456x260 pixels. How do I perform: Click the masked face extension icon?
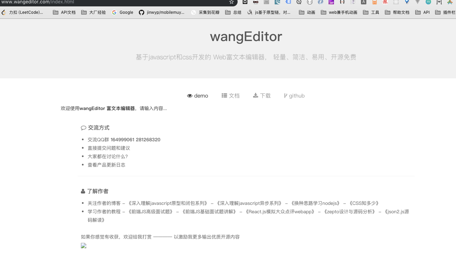[256, 2]
